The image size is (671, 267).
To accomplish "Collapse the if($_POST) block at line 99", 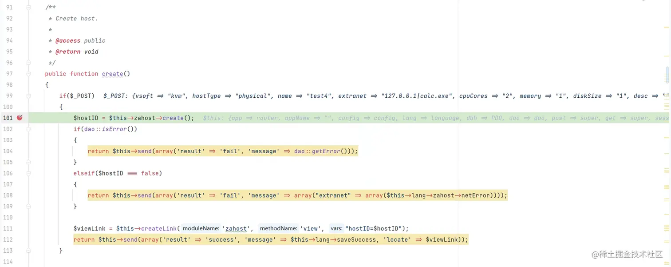I will tap(28, 96).
